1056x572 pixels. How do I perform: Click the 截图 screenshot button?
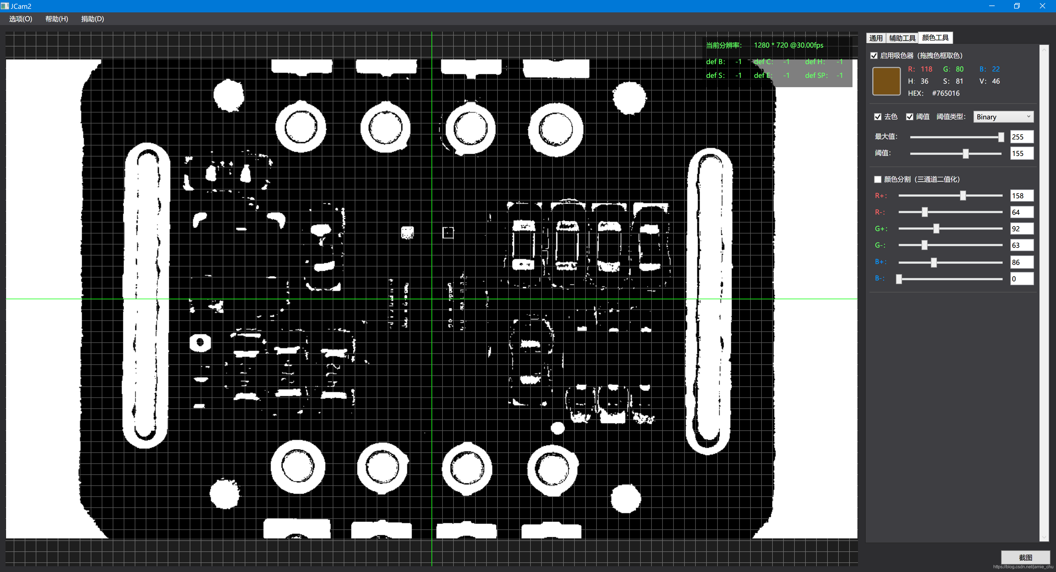pyautogui.click(x=1025, y=557)
